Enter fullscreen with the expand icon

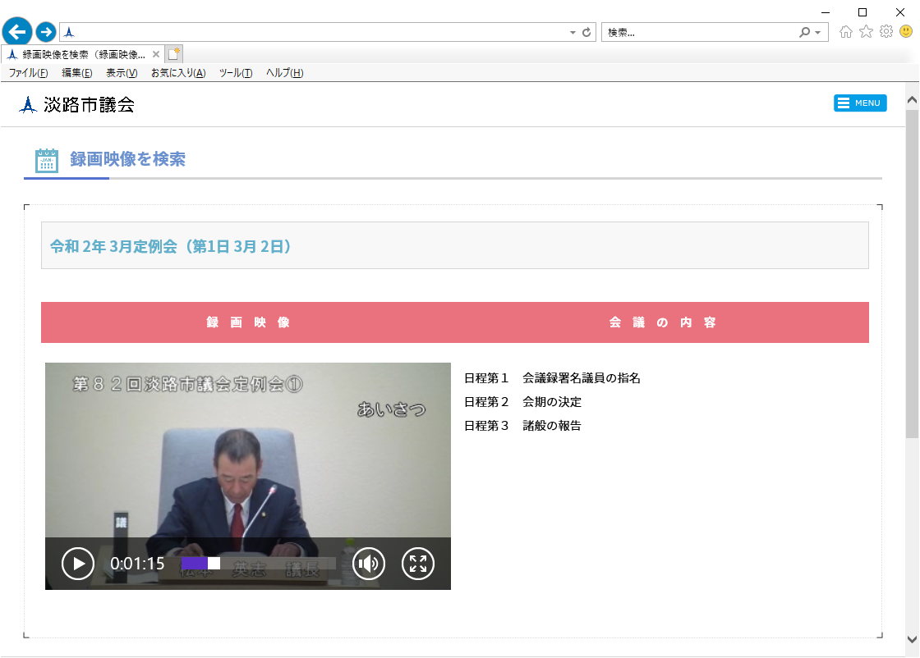coord(418,564)
